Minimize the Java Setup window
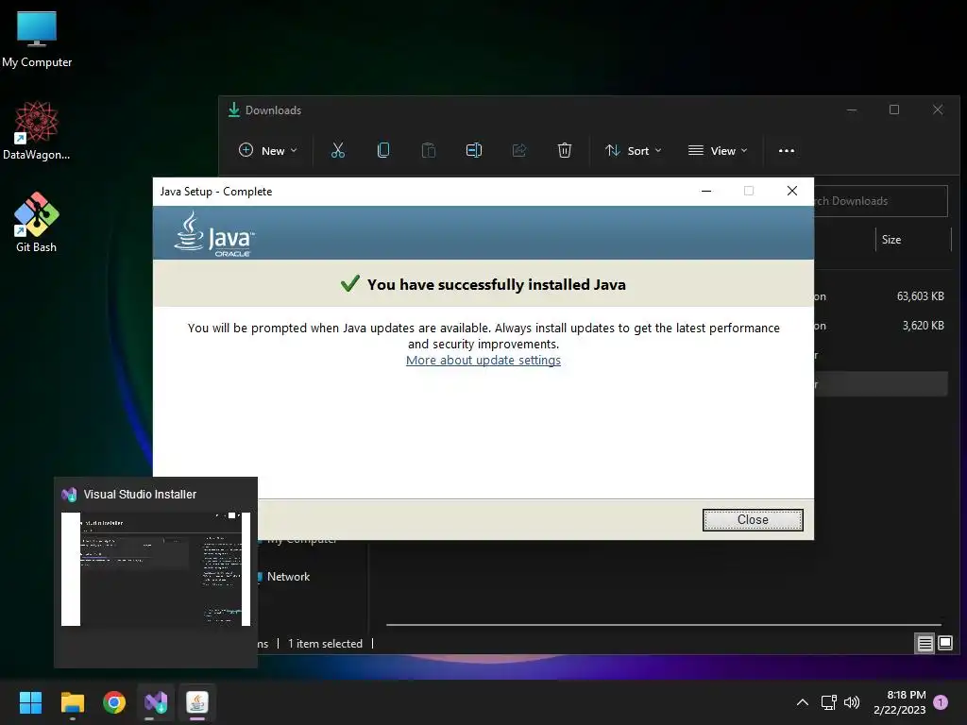 tap(706, 191)
